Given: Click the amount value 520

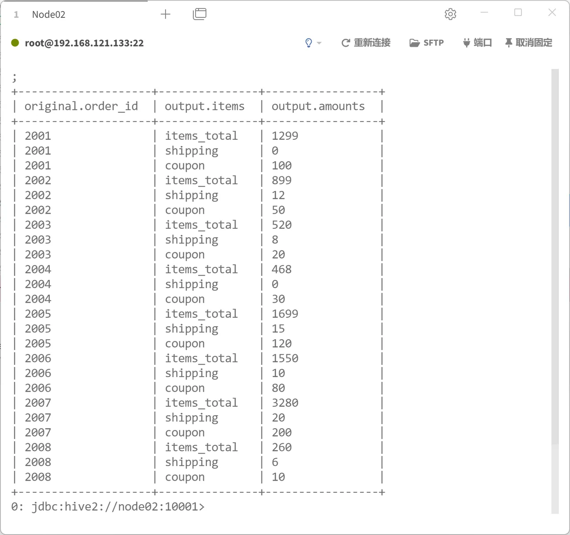Looking at the screenshot, I should (x=281, y=225).
